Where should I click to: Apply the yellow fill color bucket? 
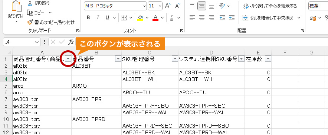point(140,18)
